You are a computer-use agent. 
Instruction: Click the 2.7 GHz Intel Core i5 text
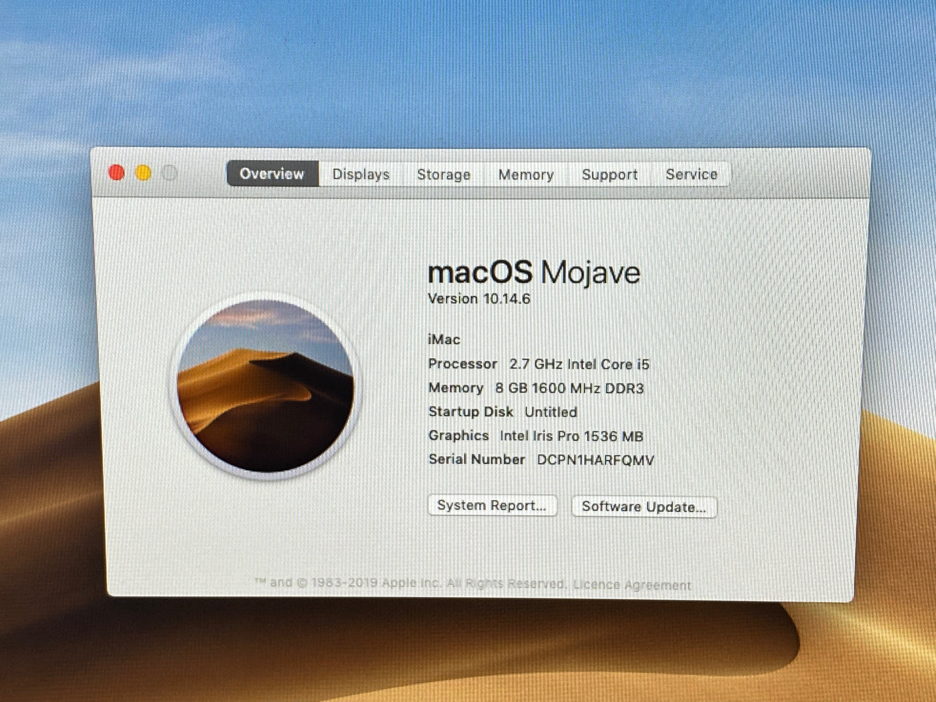(579, 364)
